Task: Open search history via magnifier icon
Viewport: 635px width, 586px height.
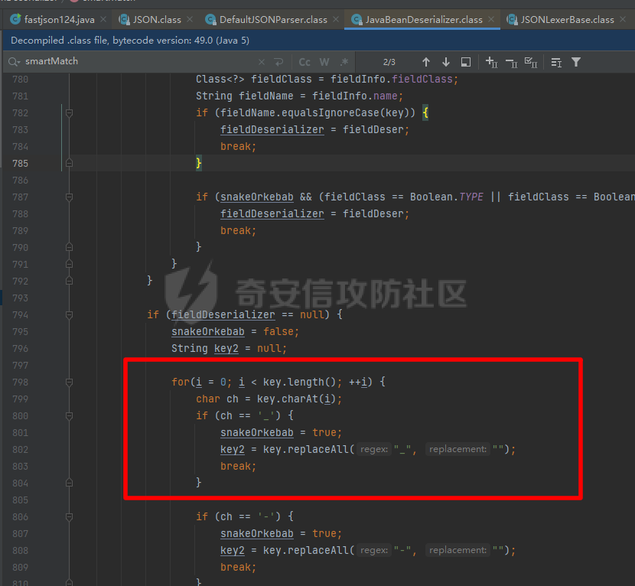Action: click(15, 61)
